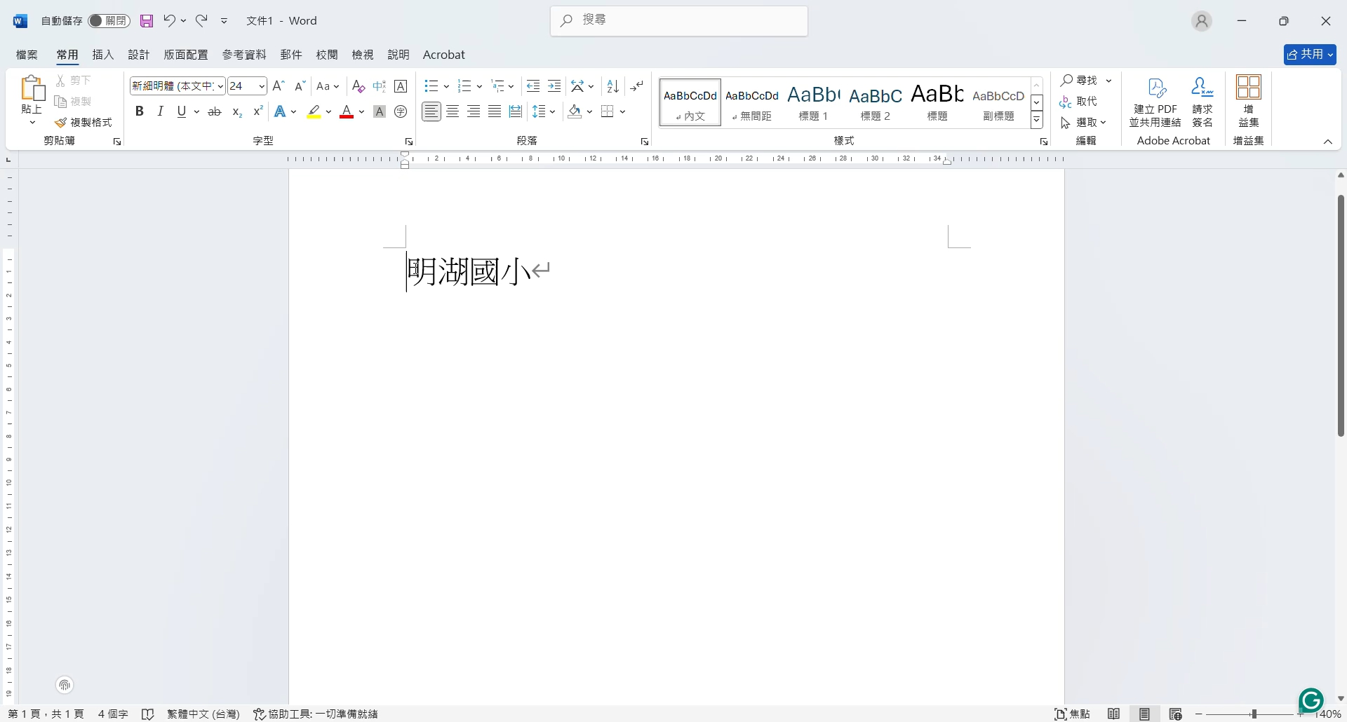This screenshot has height=722, width=1347.
Task: Toggle bold formatting
Action: [x=140, y=111]
